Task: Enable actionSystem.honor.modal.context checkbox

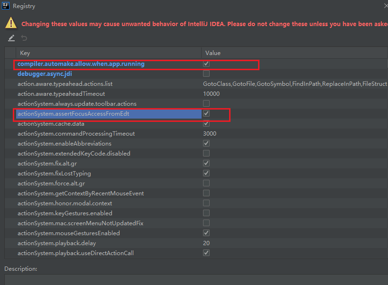Action: click(x=206, y=203)
